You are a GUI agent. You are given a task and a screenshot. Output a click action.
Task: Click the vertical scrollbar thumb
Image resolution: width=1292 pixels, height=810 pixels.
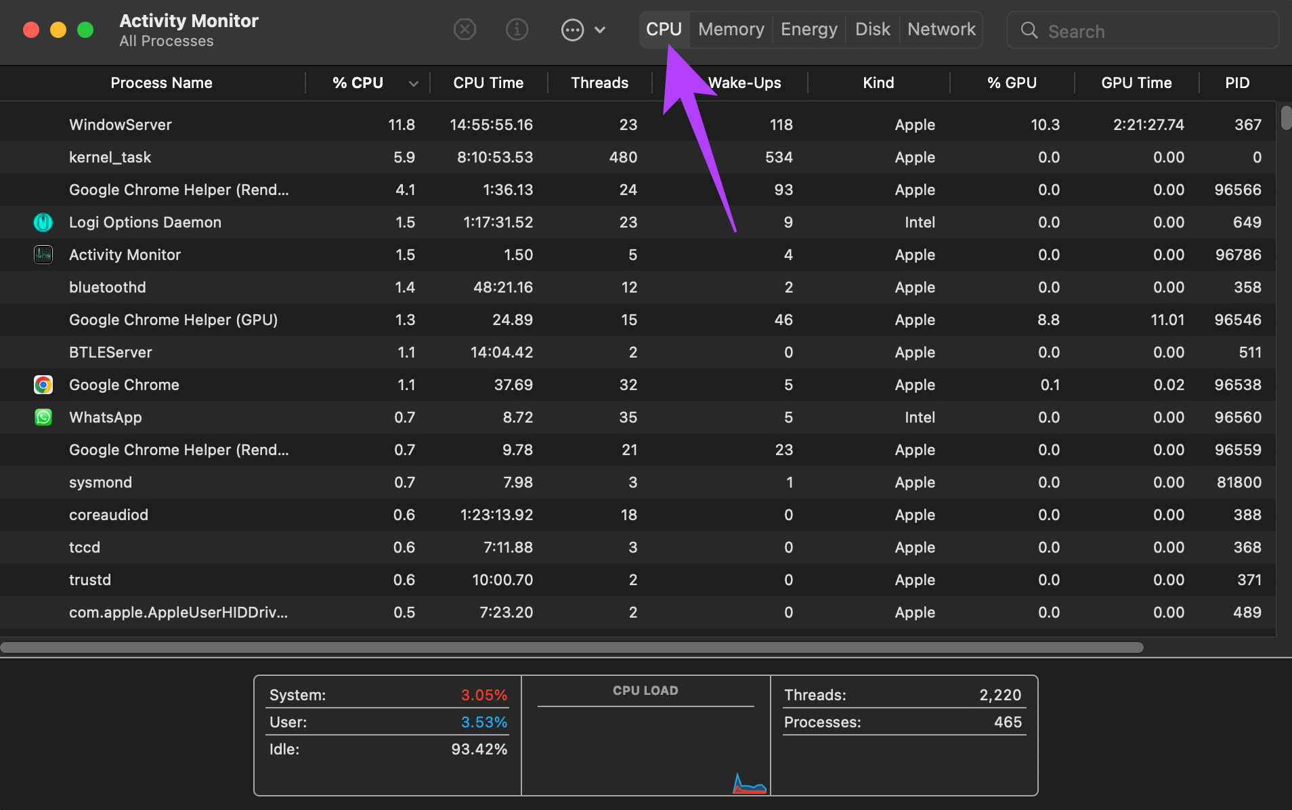(1286, 117)
